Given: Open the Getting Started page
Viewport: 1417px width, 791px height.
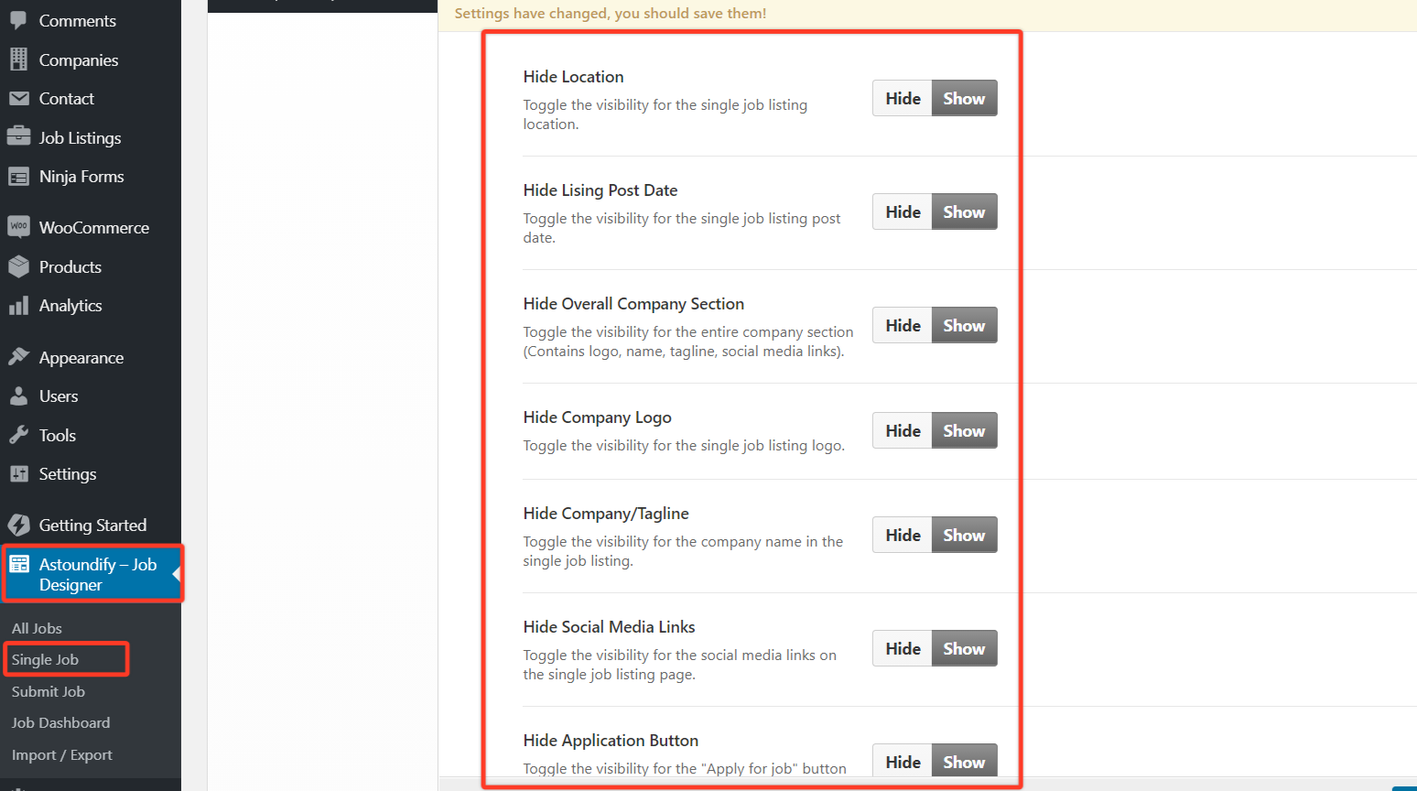Looking at the screenshot, I should pos(92,525).
